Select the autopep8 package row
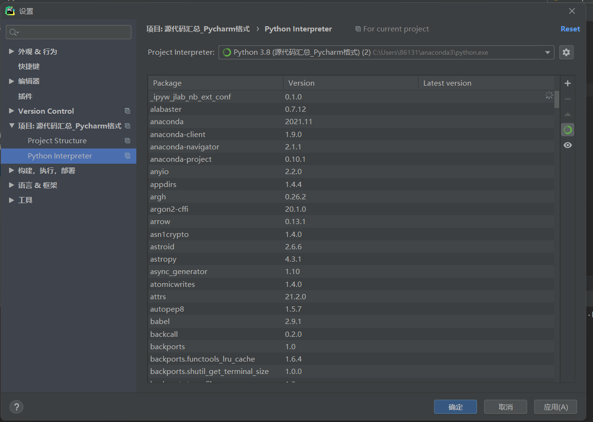The width and height of the screenshot is (593, 422). pyautogui.click(x=351, y=309)
